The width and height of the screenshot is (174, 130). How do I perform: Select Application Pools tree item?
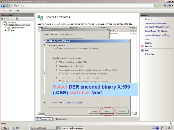click(x=17, y=28)
